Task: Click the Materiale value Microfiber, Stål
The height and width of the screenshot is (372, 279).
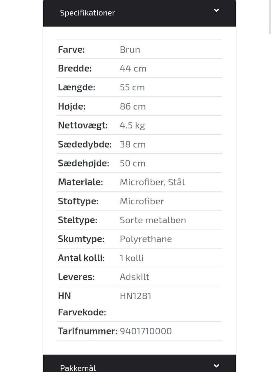Action: click(152, 182)
